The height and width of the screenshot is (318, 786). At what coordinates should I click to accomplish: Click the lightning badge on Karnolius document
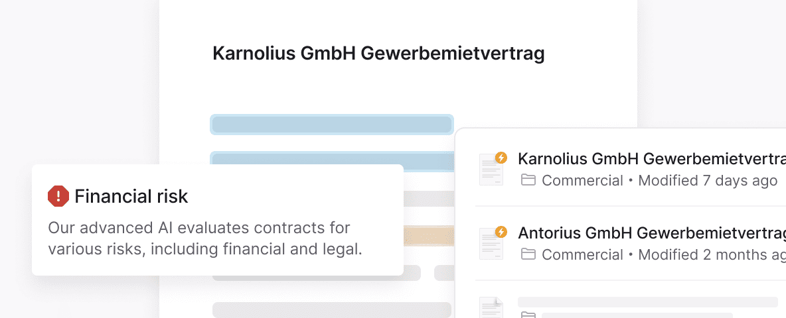pos(501,158)
